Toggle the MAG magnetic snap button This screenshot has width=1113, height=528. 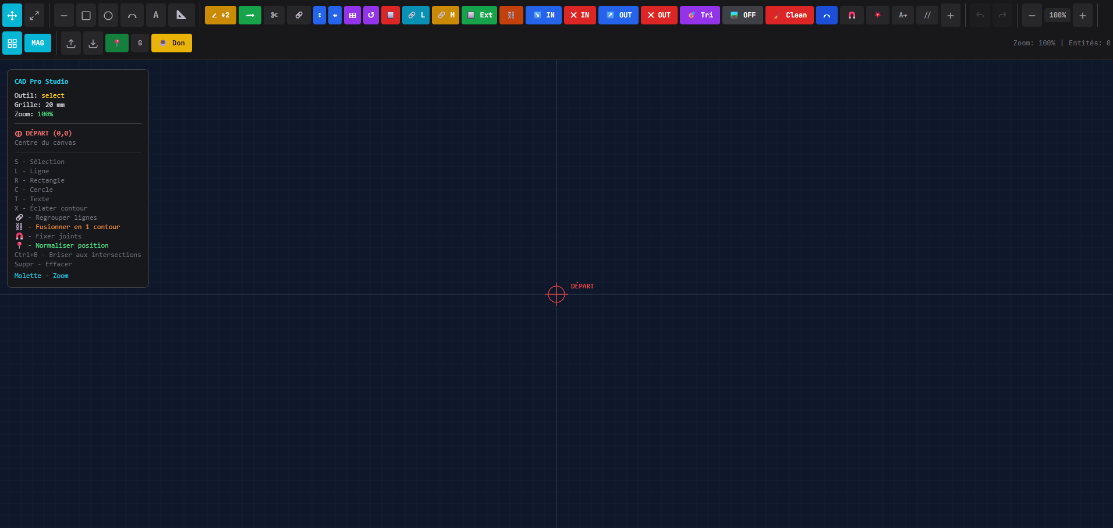(x=38, y=43)
